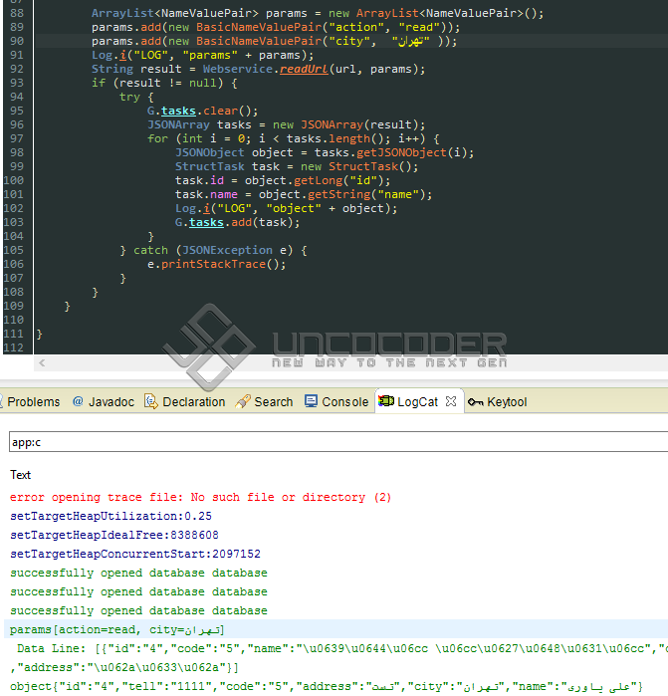The width and height of the screenshot is (668, 696).
Task: Close the LogCat view with X
Action: coord(451,401)
